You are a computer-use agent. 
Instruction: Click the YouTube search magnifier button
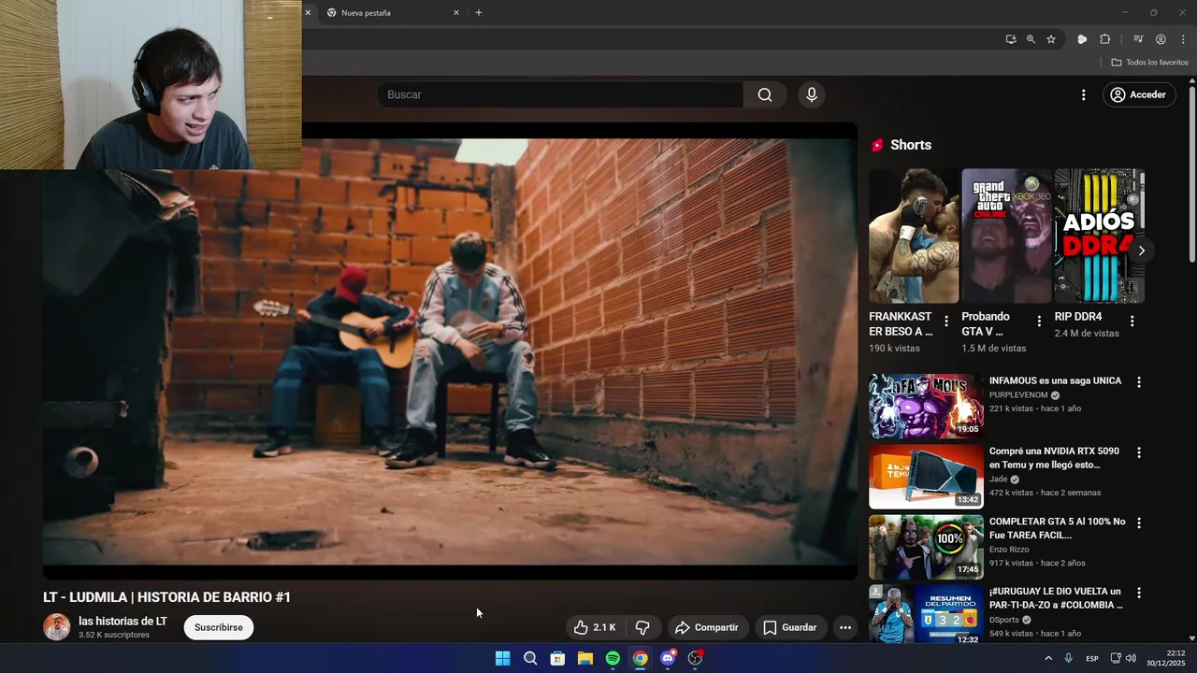pyautogui.click(x=765, y=94)
